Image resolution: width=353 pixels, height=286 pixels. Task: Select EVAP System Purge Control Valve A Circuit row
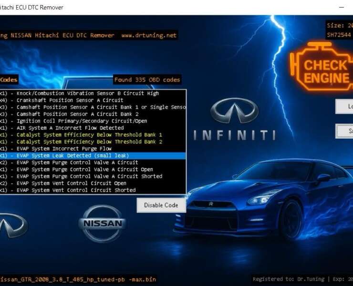[x=93, y=163]
